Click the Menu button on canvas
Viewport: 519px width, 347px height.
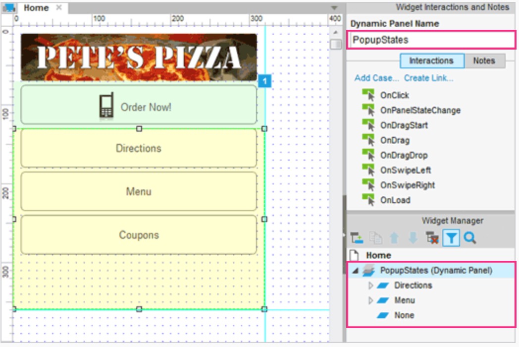[x=139, y=191]
